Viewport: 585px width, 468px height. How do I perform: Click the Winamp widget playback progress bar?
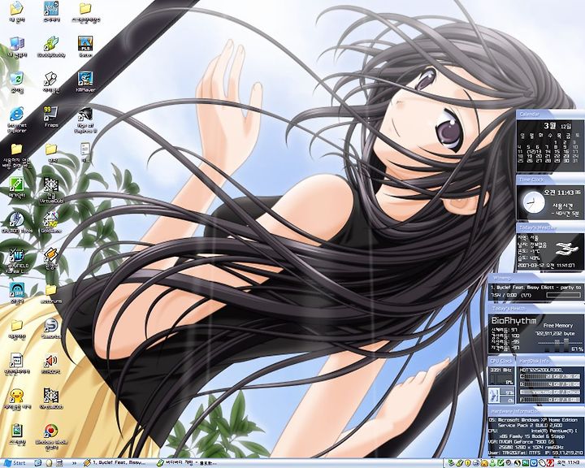click(563, 295)
